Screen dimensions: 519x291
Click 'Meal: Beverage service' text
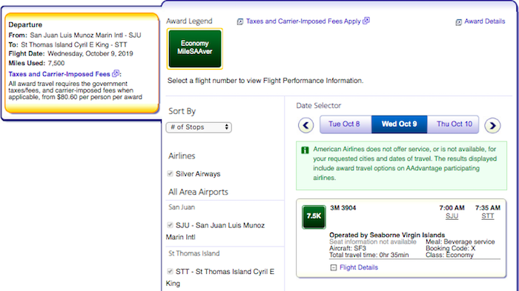point(460,241)
